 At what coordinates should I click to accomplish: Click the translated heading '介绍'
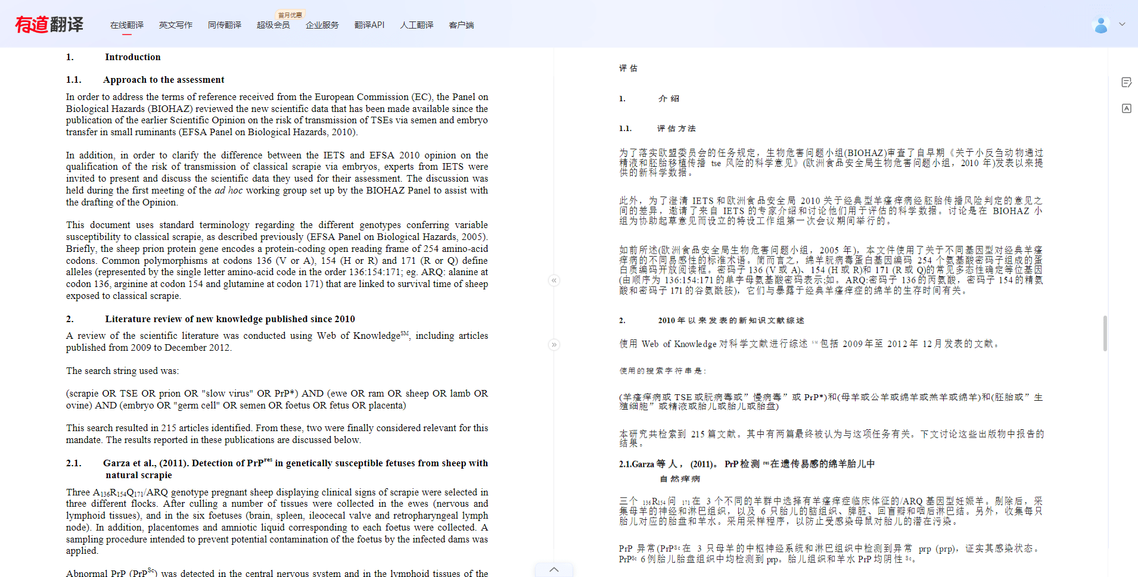(669, 99)
